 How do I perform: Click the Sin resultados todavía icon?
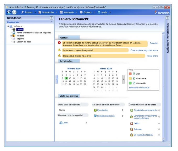132,135
